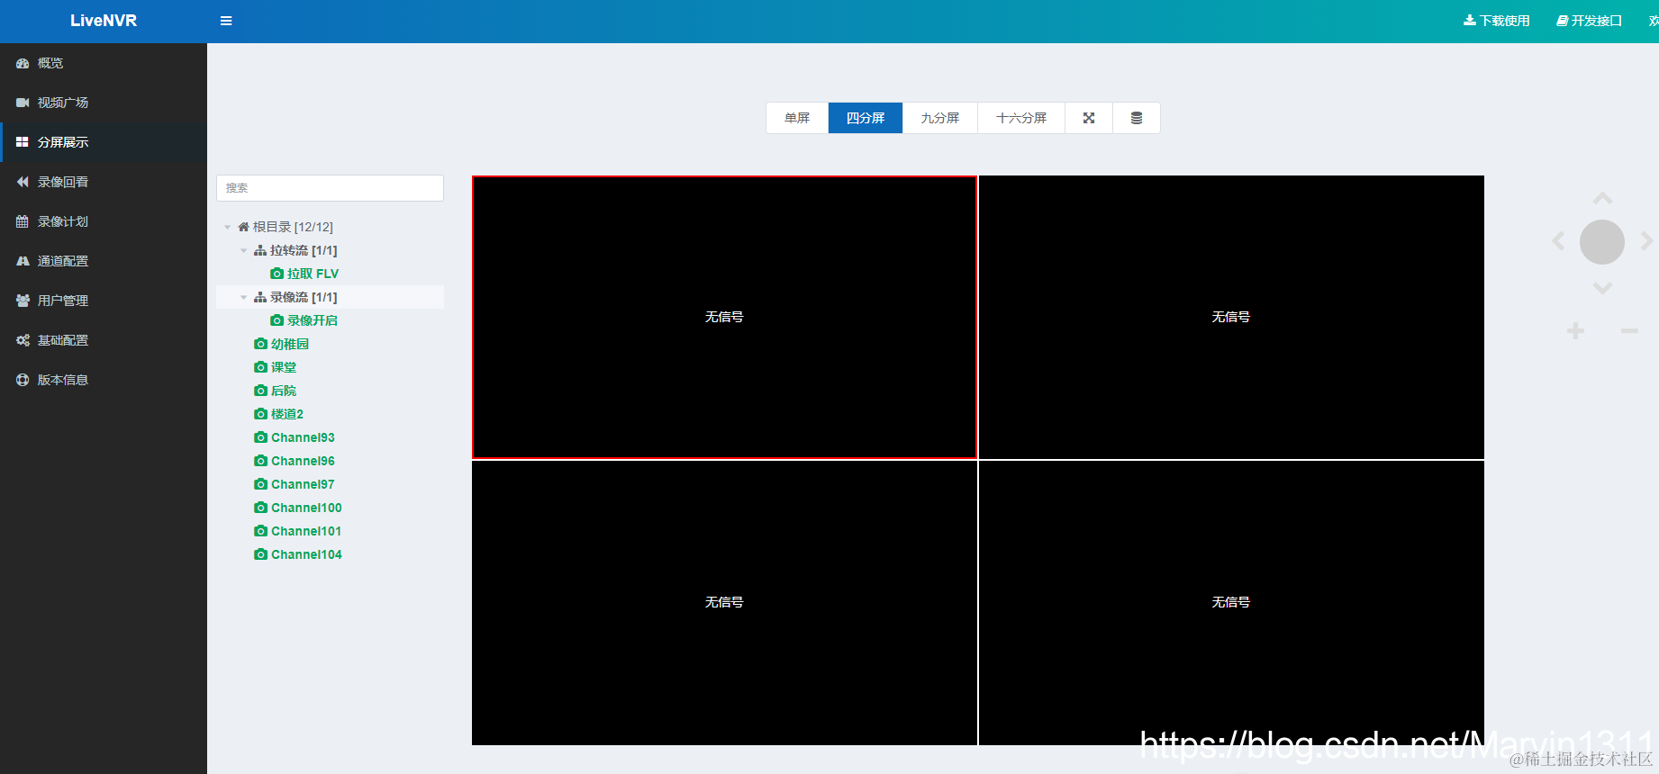The image size is (1659, 774).
Task: Open 版本信息 version info
Action: tap(104, 380)
